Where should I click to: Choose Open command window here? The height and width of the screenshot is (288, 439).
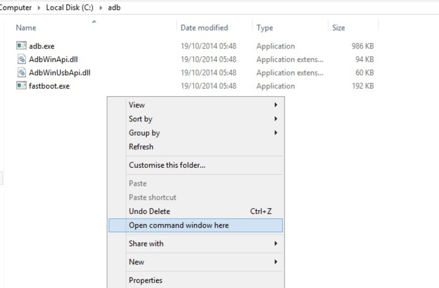[179, 225]
